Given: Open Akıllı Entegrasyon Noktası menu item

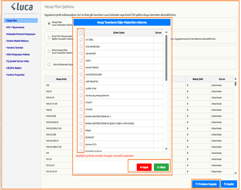Looking at the screenshot, I should click(x=18, y=54).
